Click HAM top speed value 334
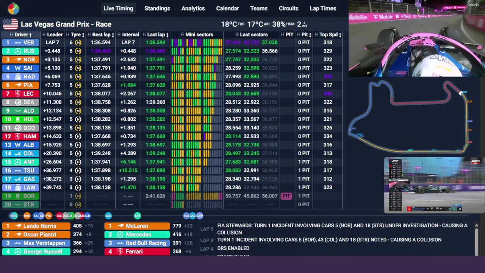Viewport: 485px width, 273px height. pyautogui.click(x=328, y=136)
